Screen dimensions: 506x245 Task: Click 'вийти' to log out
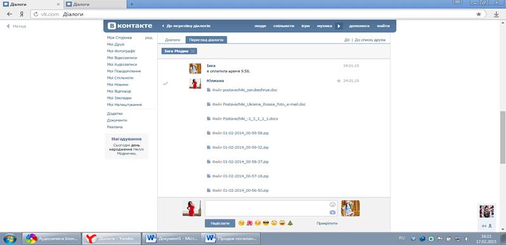pos(383,26)
